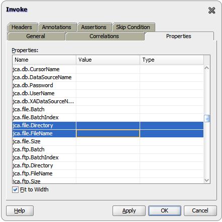Click the Type cell for jca.db.UserName
Screen dimensions: 222x222
172,93
